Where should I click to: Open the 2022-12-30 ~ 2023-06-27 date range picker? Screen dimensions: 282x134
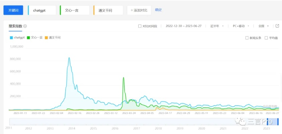[184, 26]
